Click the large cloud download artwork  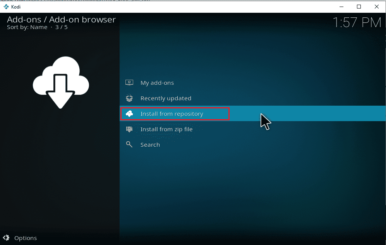[60, 82]
